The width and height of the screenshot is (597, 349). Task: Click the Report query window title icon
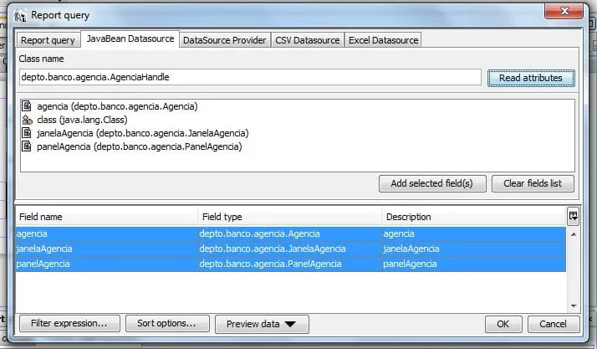coord(20,16)
